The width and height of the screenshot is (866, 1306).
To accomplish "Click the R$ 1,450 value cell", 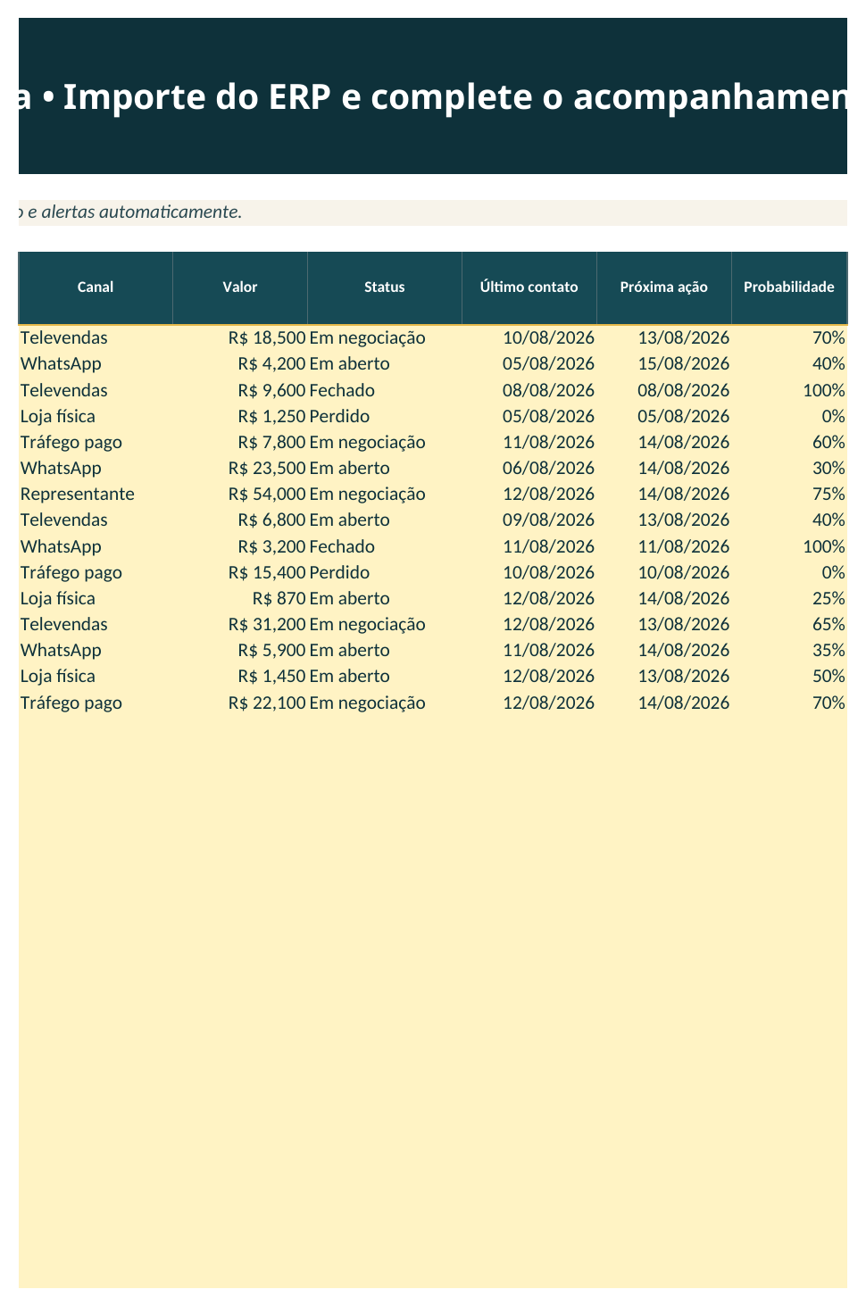I will tap(240, 676).
